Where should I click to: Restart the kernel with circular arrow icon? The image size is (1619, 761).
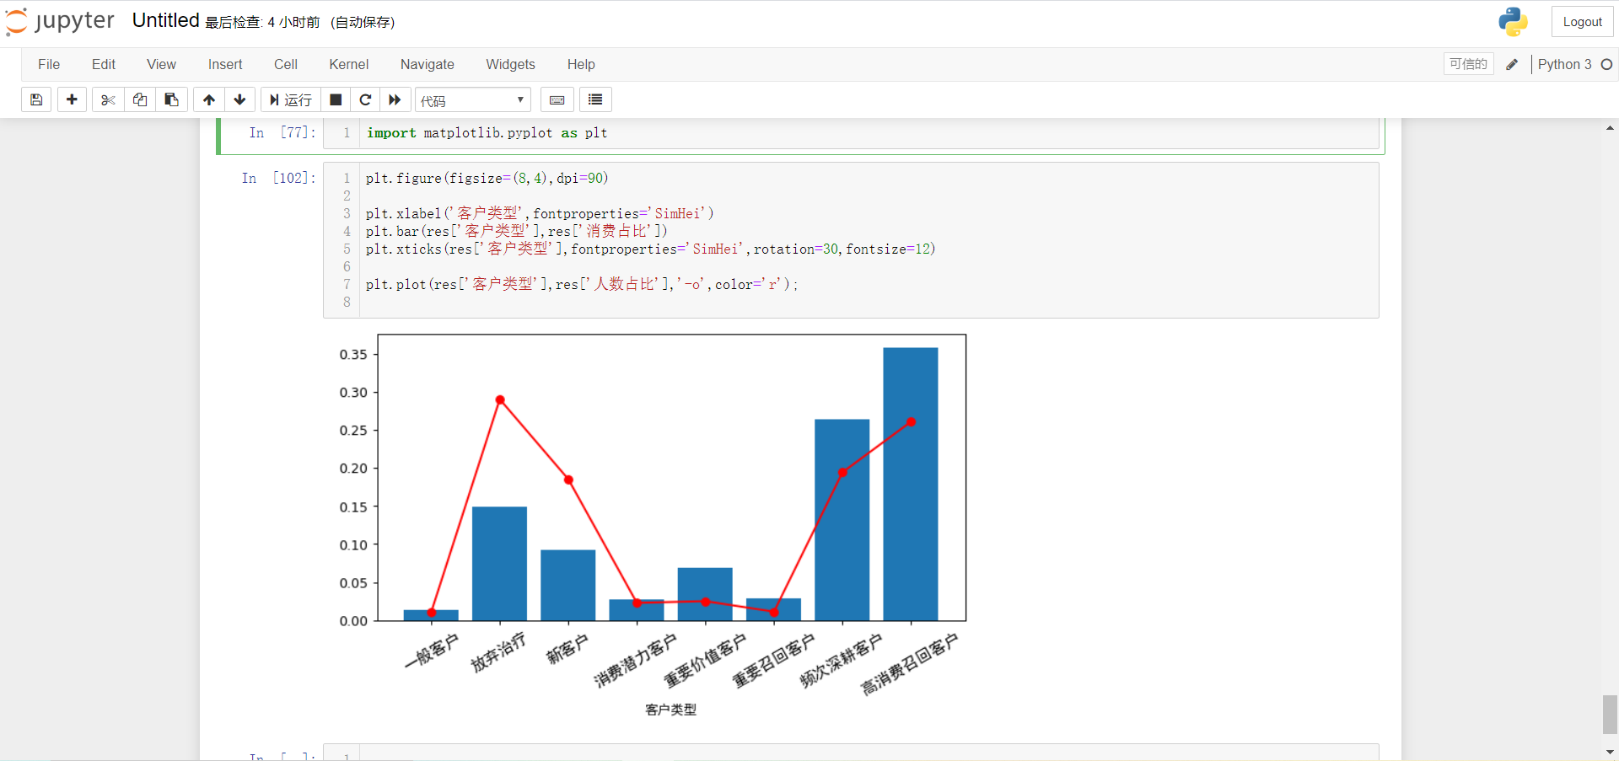point(365,99)
